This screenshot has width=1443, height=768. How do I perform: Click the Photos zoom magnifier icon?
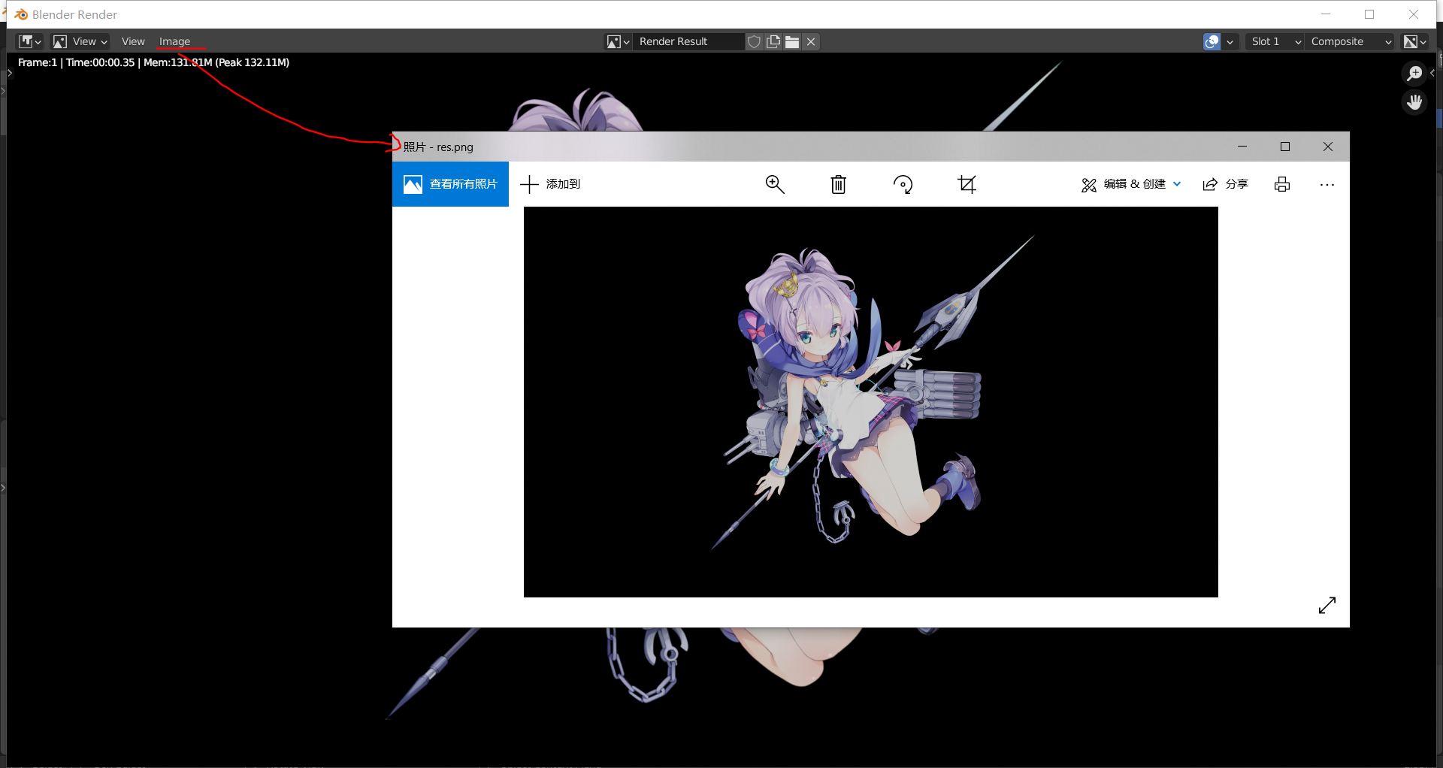[x=774, y=184]
